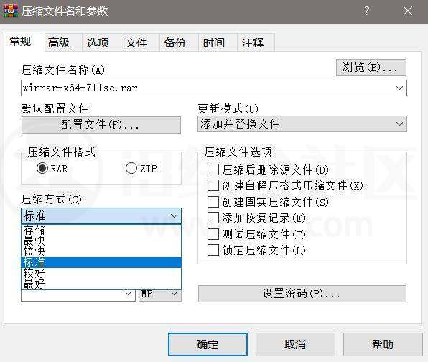Choose 存储 from compression method list
The height and width of the screenshot is (362, 428).
coord(101,230)
